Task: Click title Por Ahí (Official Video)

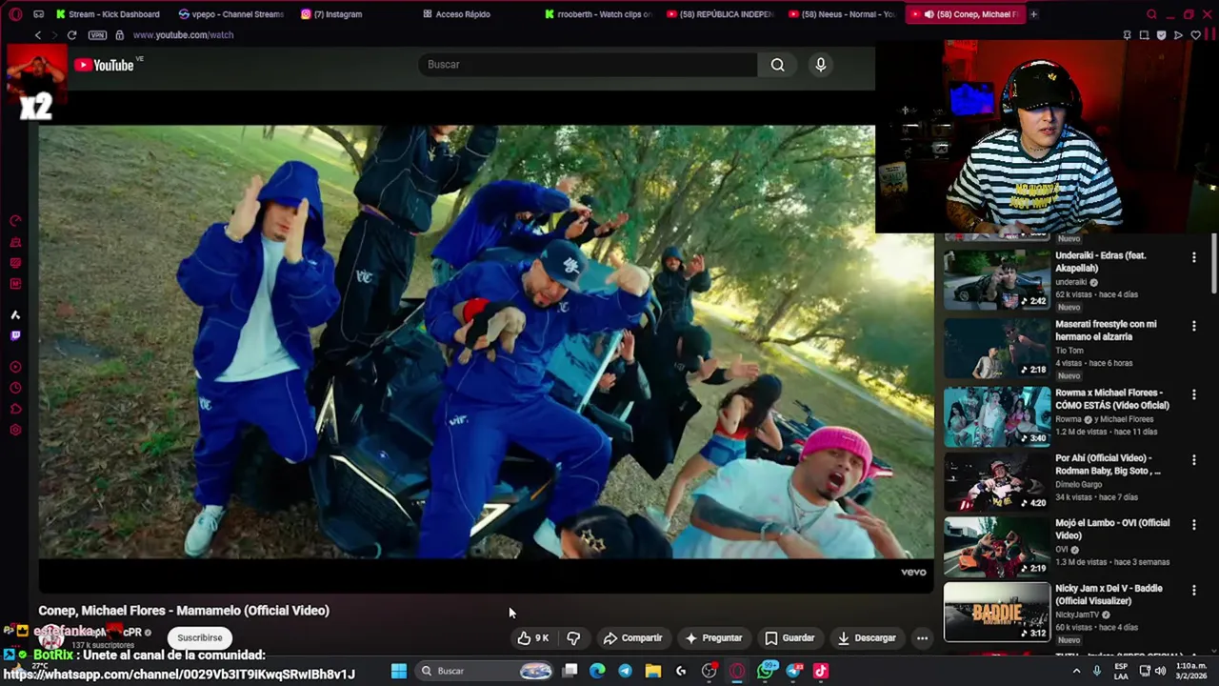Action: [1108, 464]
